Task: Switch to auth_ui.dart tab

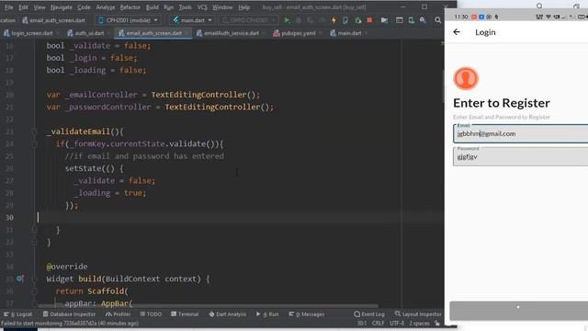Action: point(89,33)
